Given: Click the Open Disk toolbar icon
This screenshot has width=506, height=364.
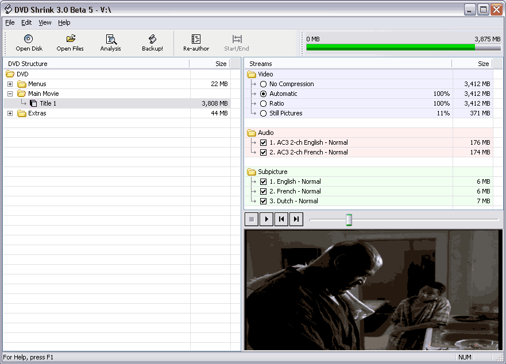Looking at the screenshot, I should pyautogui.click(x=28, y=39).
